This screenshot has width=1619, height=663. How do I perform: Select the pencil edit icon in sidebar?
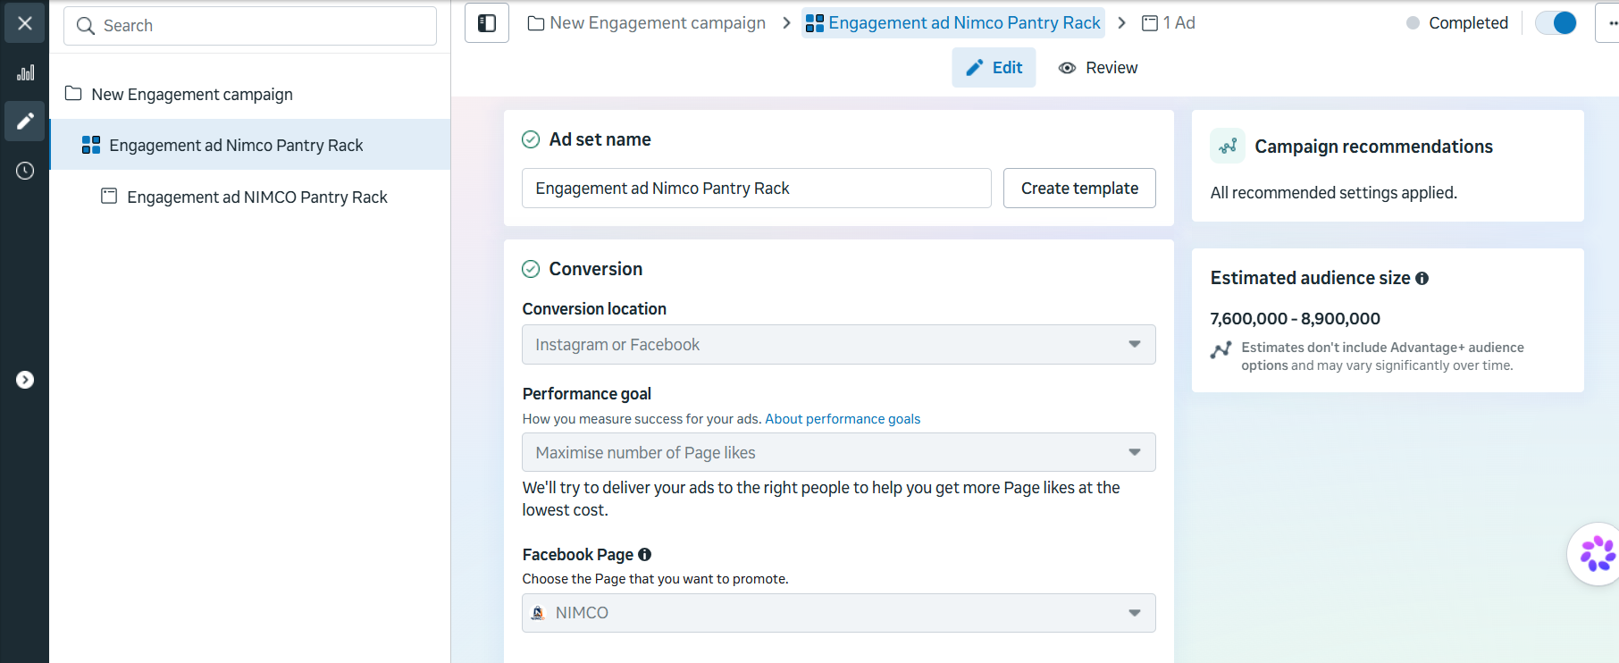tap(25, 121)
